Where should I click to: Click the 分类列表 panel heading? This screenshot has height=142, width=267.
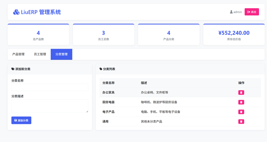point(109,69)
